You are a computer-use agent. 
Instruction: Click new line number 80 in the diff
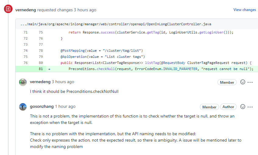pos(41,63)
